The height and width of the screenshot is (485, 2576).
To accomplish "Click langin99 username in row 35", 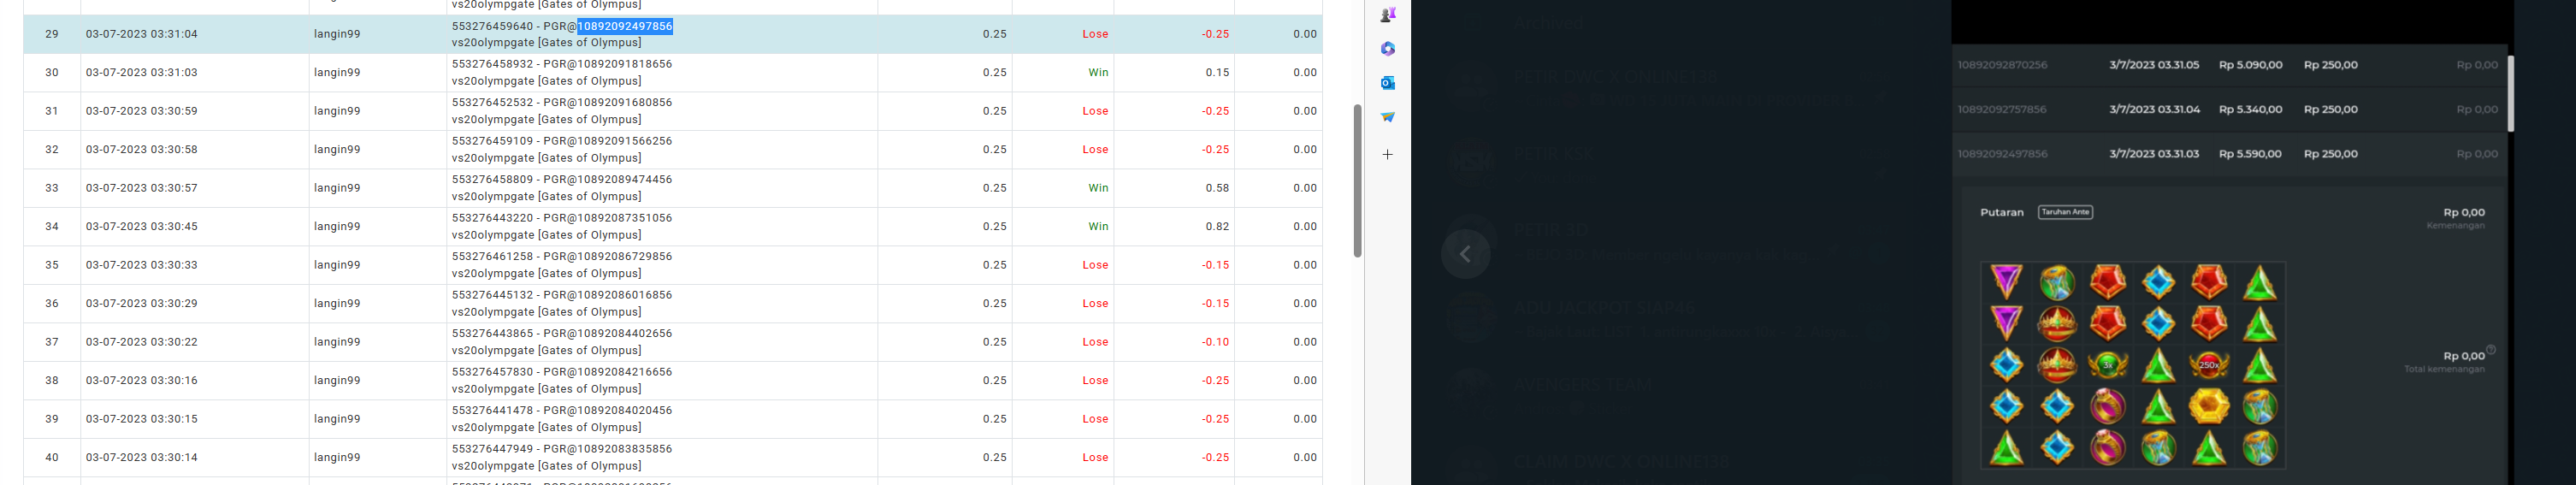I will [337, 265].
